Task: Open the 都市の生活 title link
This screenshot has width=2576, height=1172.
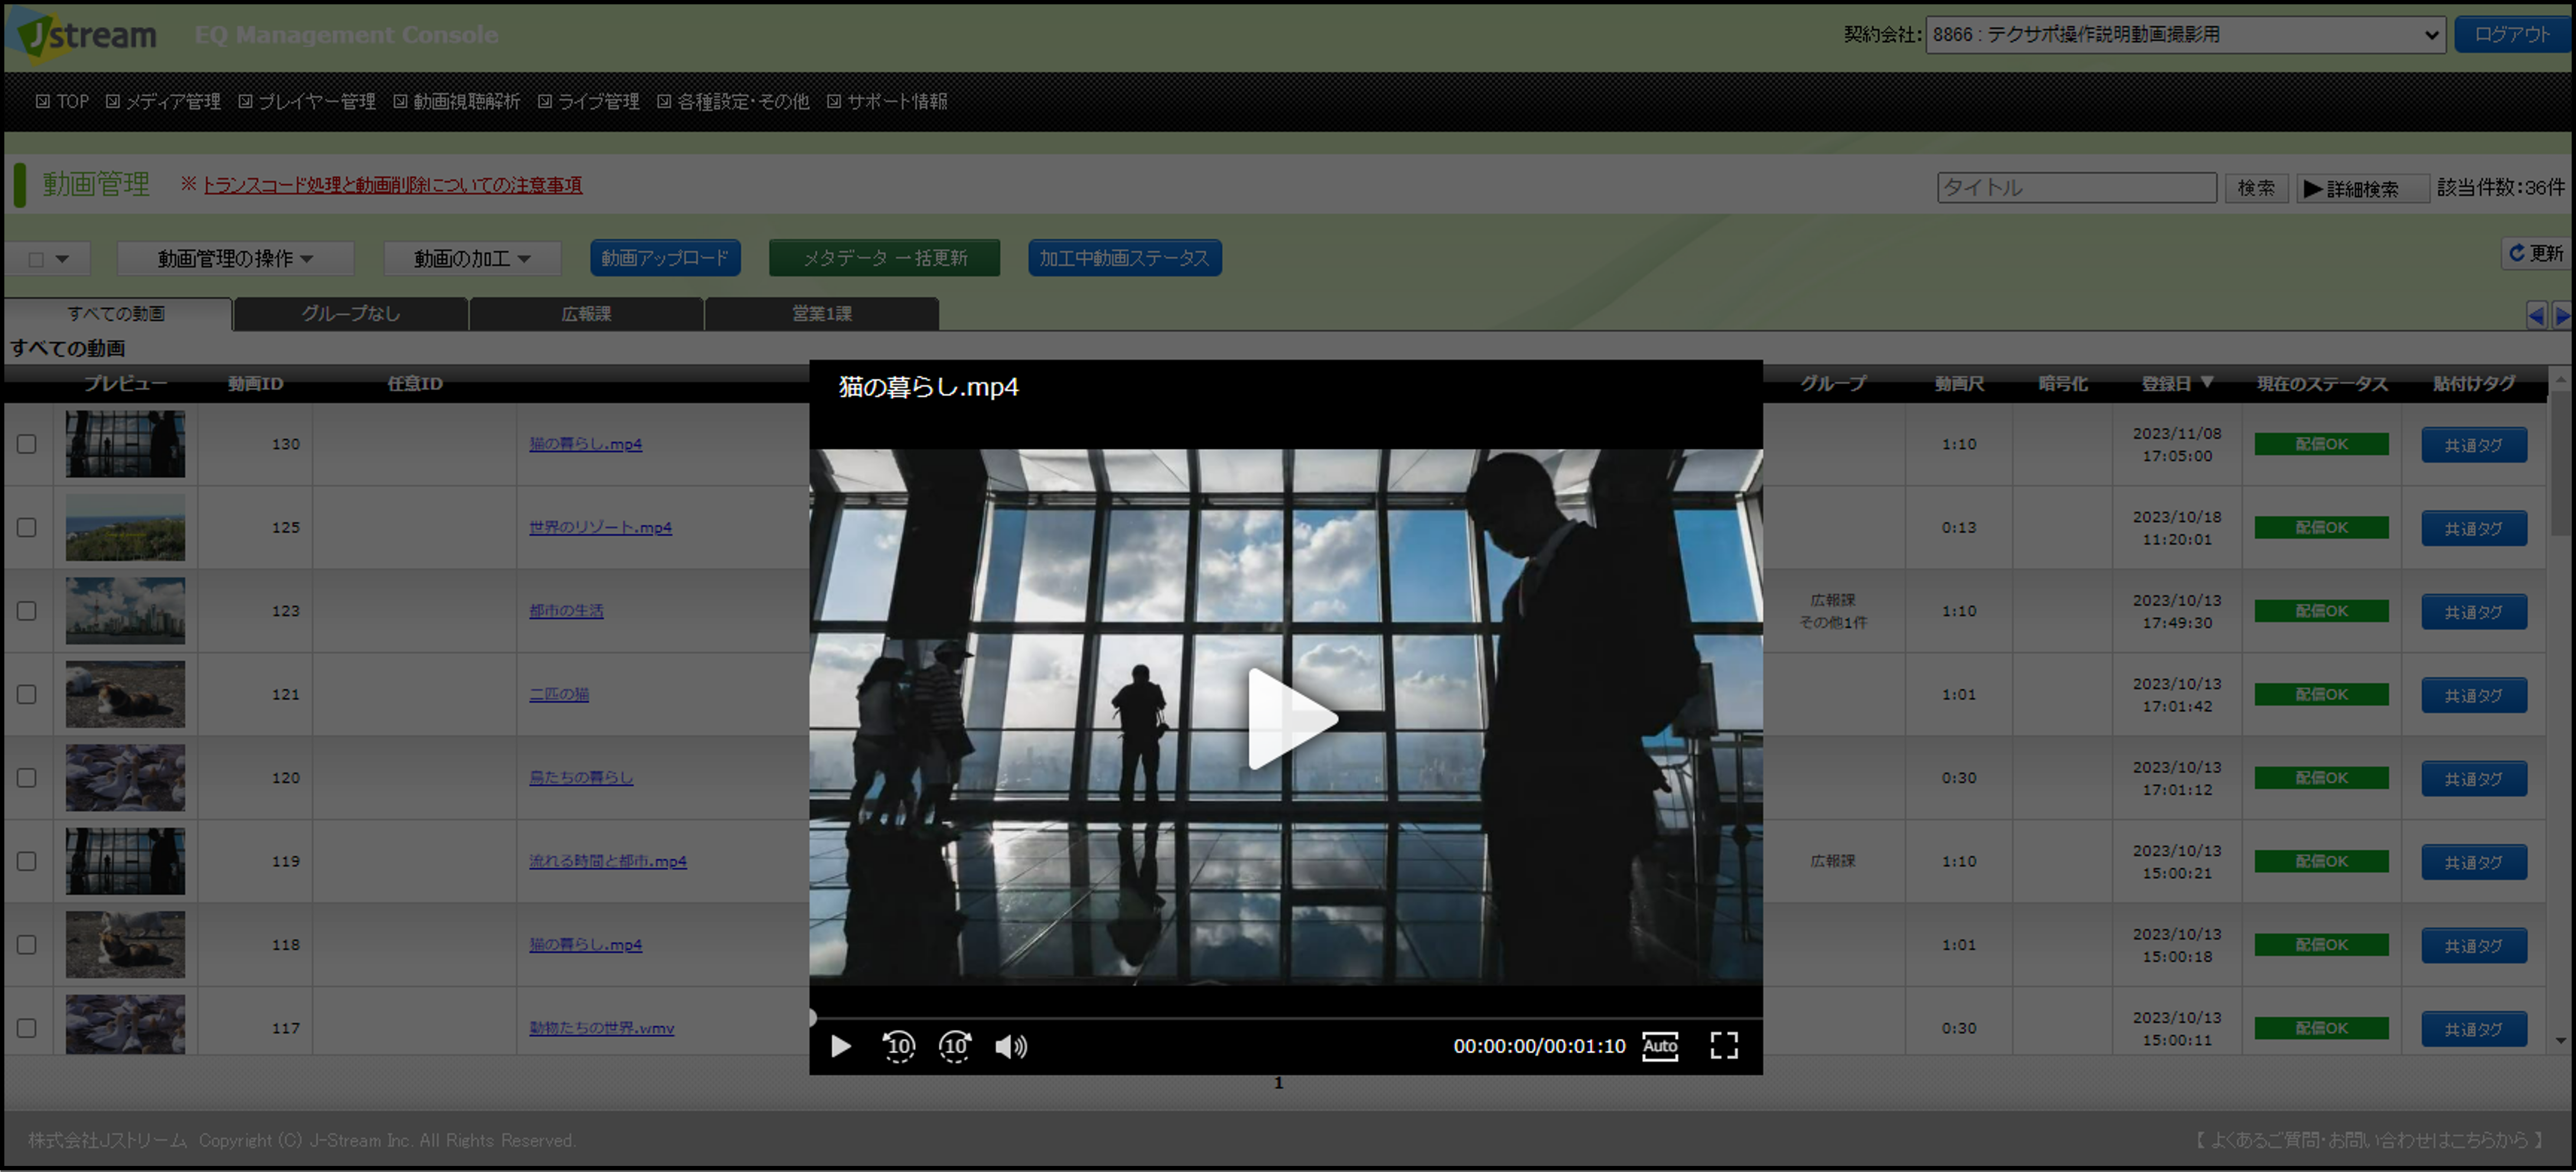Action: click(566, 611)
